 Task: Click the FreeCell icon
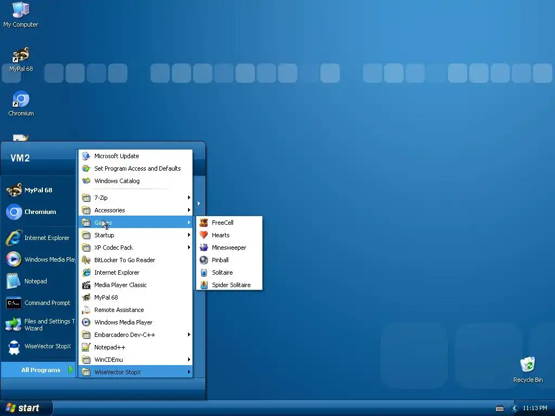click(x=204, y=223)
